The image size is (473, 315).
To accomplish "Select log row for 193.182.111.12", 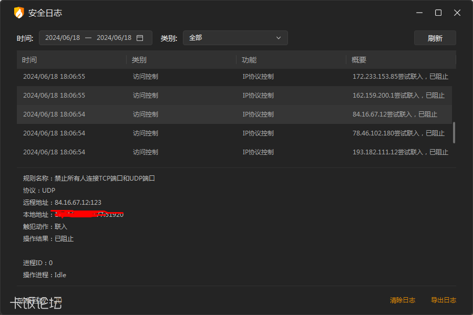I will (x=234, y=152).
